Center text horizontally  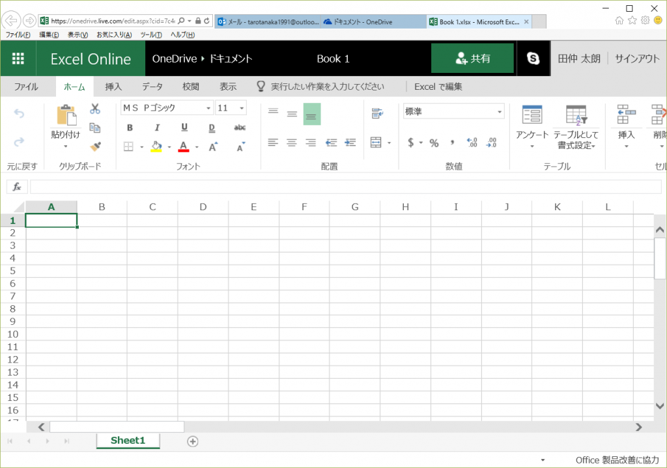tap(292, 143)
